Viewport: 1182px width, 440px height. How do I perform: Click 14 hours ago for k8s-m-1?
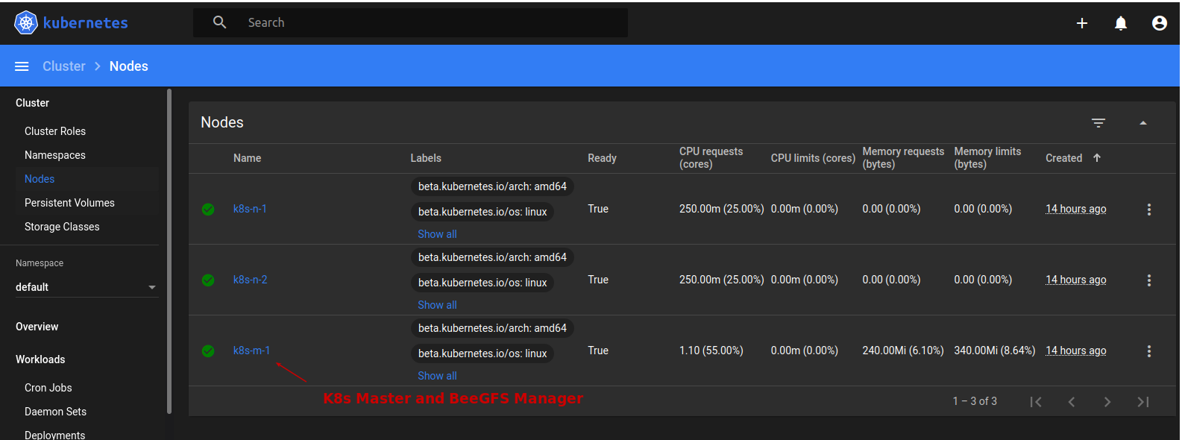pos(1075,351)
